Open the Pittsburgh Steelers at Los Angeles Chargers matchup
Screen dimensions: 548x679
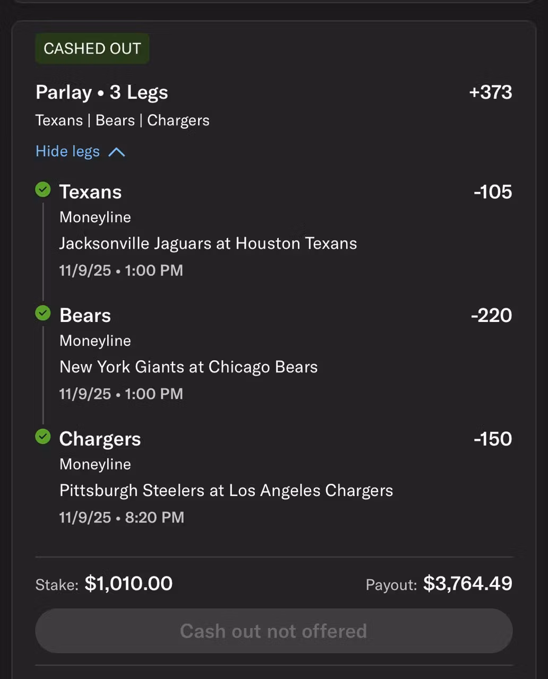point(226,491)
